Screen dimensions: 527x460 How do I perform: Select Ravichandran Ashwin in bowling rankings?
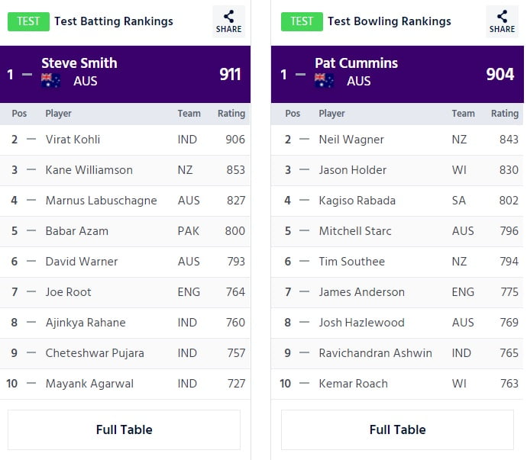click(375, 353)
